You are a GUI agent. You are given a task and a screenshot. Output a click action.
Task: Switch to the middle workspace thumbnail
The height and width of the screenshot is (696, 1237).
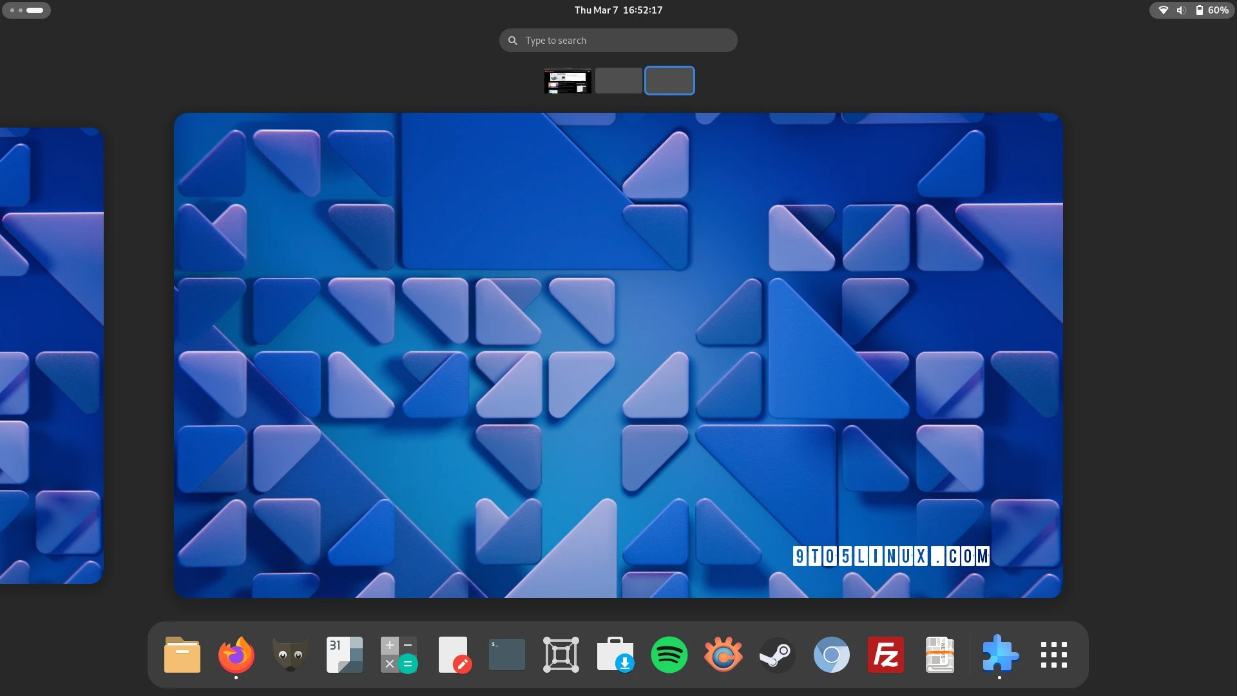[618, 81]
